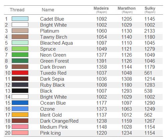Click the Neon Green thread swatch
This screenshot has height=140, width=167.
pyautogui.click(x=20, y=55)
